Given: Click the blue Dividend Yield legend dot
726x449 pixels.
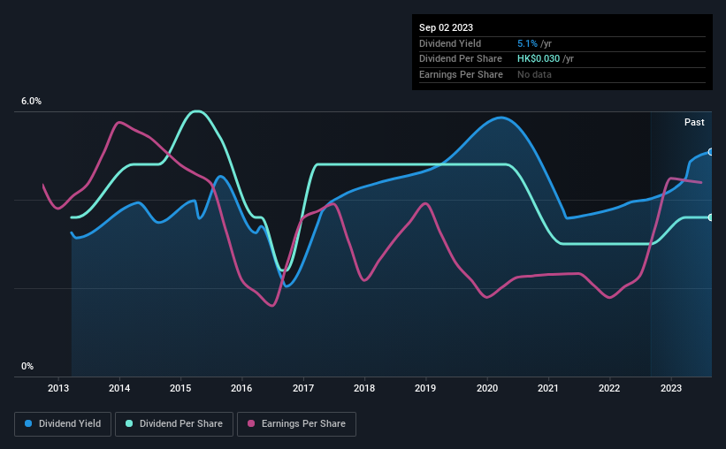Looking at the screenshot, I should pos(28,423).
